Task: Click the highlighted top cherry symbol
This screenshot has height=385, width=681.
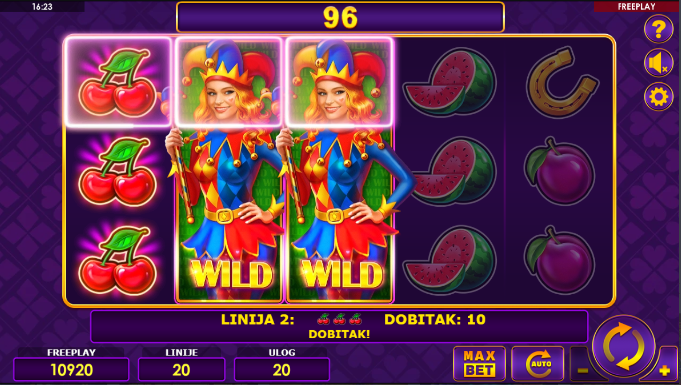Action: 118,82
